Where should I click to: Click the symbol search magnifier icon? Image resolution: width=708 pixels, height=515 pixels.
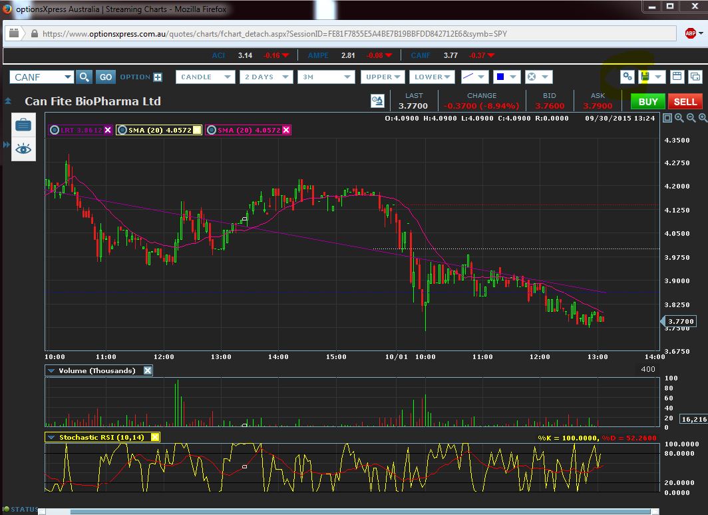click(x=84, y=77)
